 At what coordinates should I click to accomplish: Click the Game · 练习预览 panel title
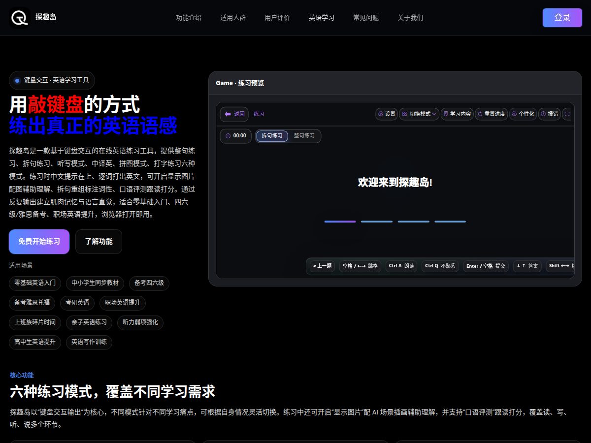pos(240,83)
